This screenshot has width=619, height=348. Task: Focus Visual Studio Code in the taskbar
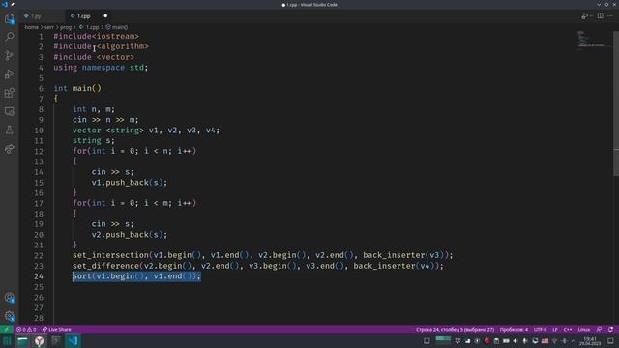coord(73,341)
